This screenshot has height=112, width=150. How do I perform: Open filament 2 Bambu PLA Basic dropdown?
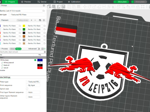(34, 26)
